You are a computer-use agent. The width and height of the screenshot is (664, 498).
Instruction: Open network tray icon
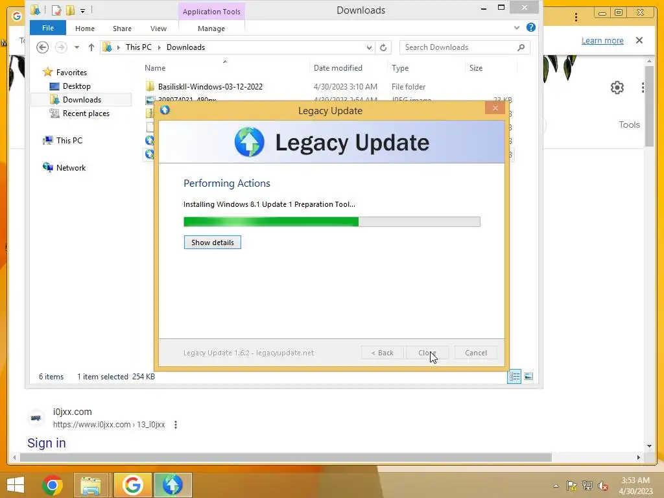(587, 486)
